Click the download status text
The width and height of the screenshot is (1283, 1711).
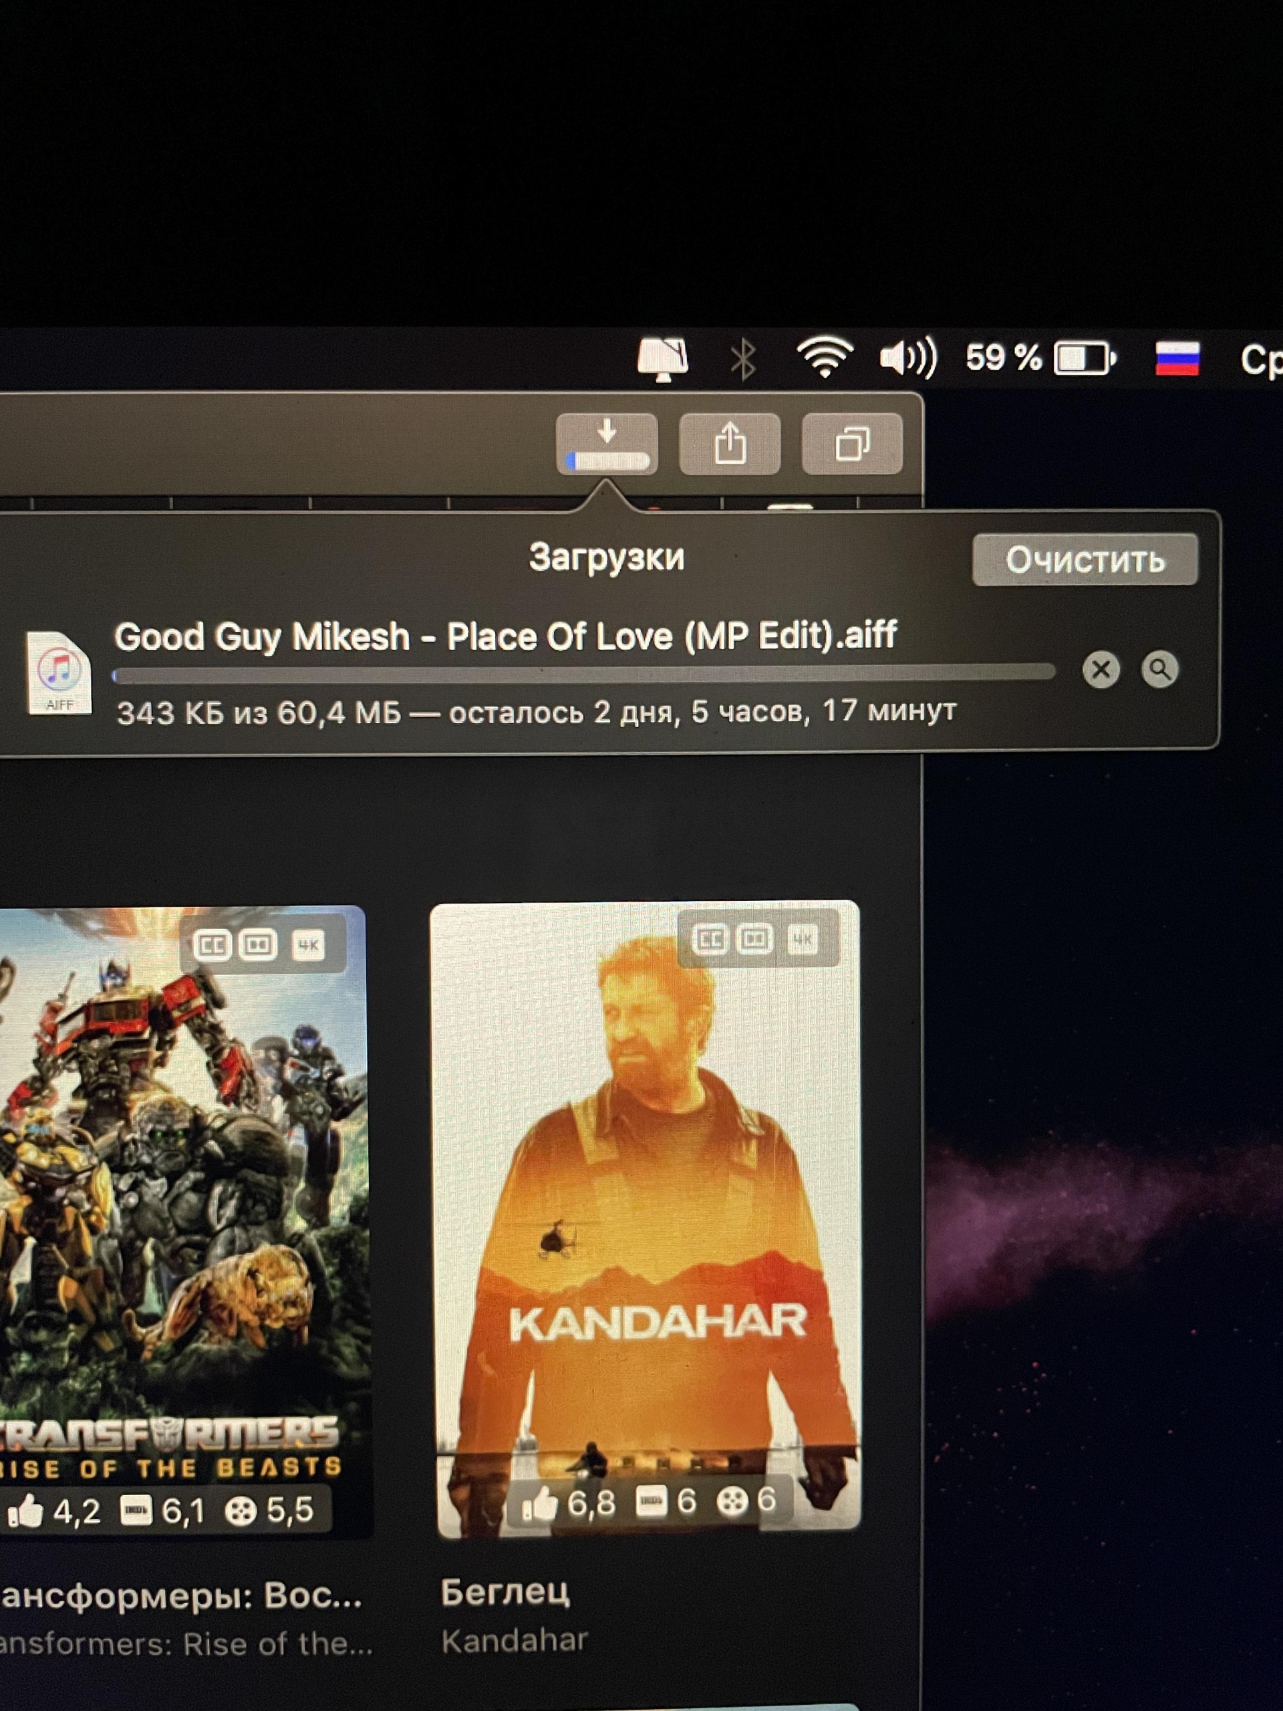537,712
